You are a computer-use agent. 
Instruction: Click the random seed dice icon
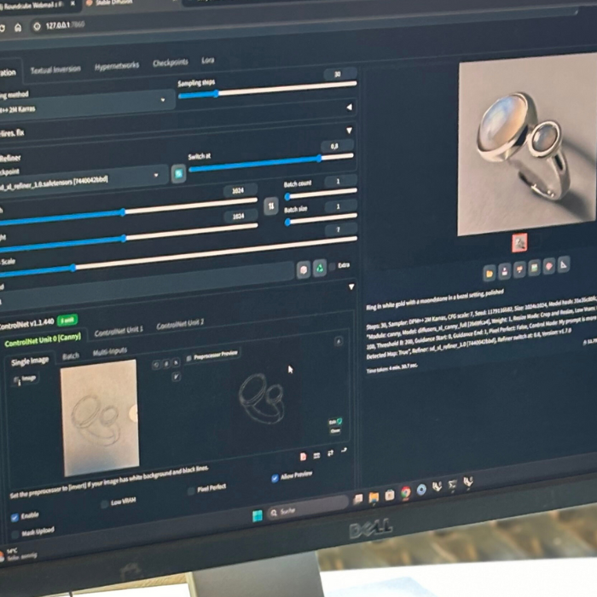[303, 269]
